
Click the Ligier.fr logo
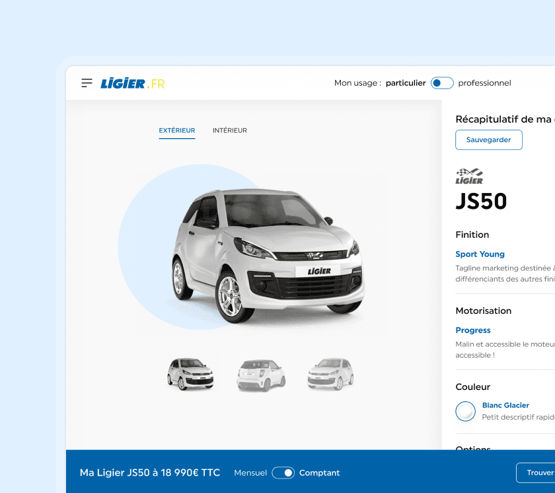point(133,83)
